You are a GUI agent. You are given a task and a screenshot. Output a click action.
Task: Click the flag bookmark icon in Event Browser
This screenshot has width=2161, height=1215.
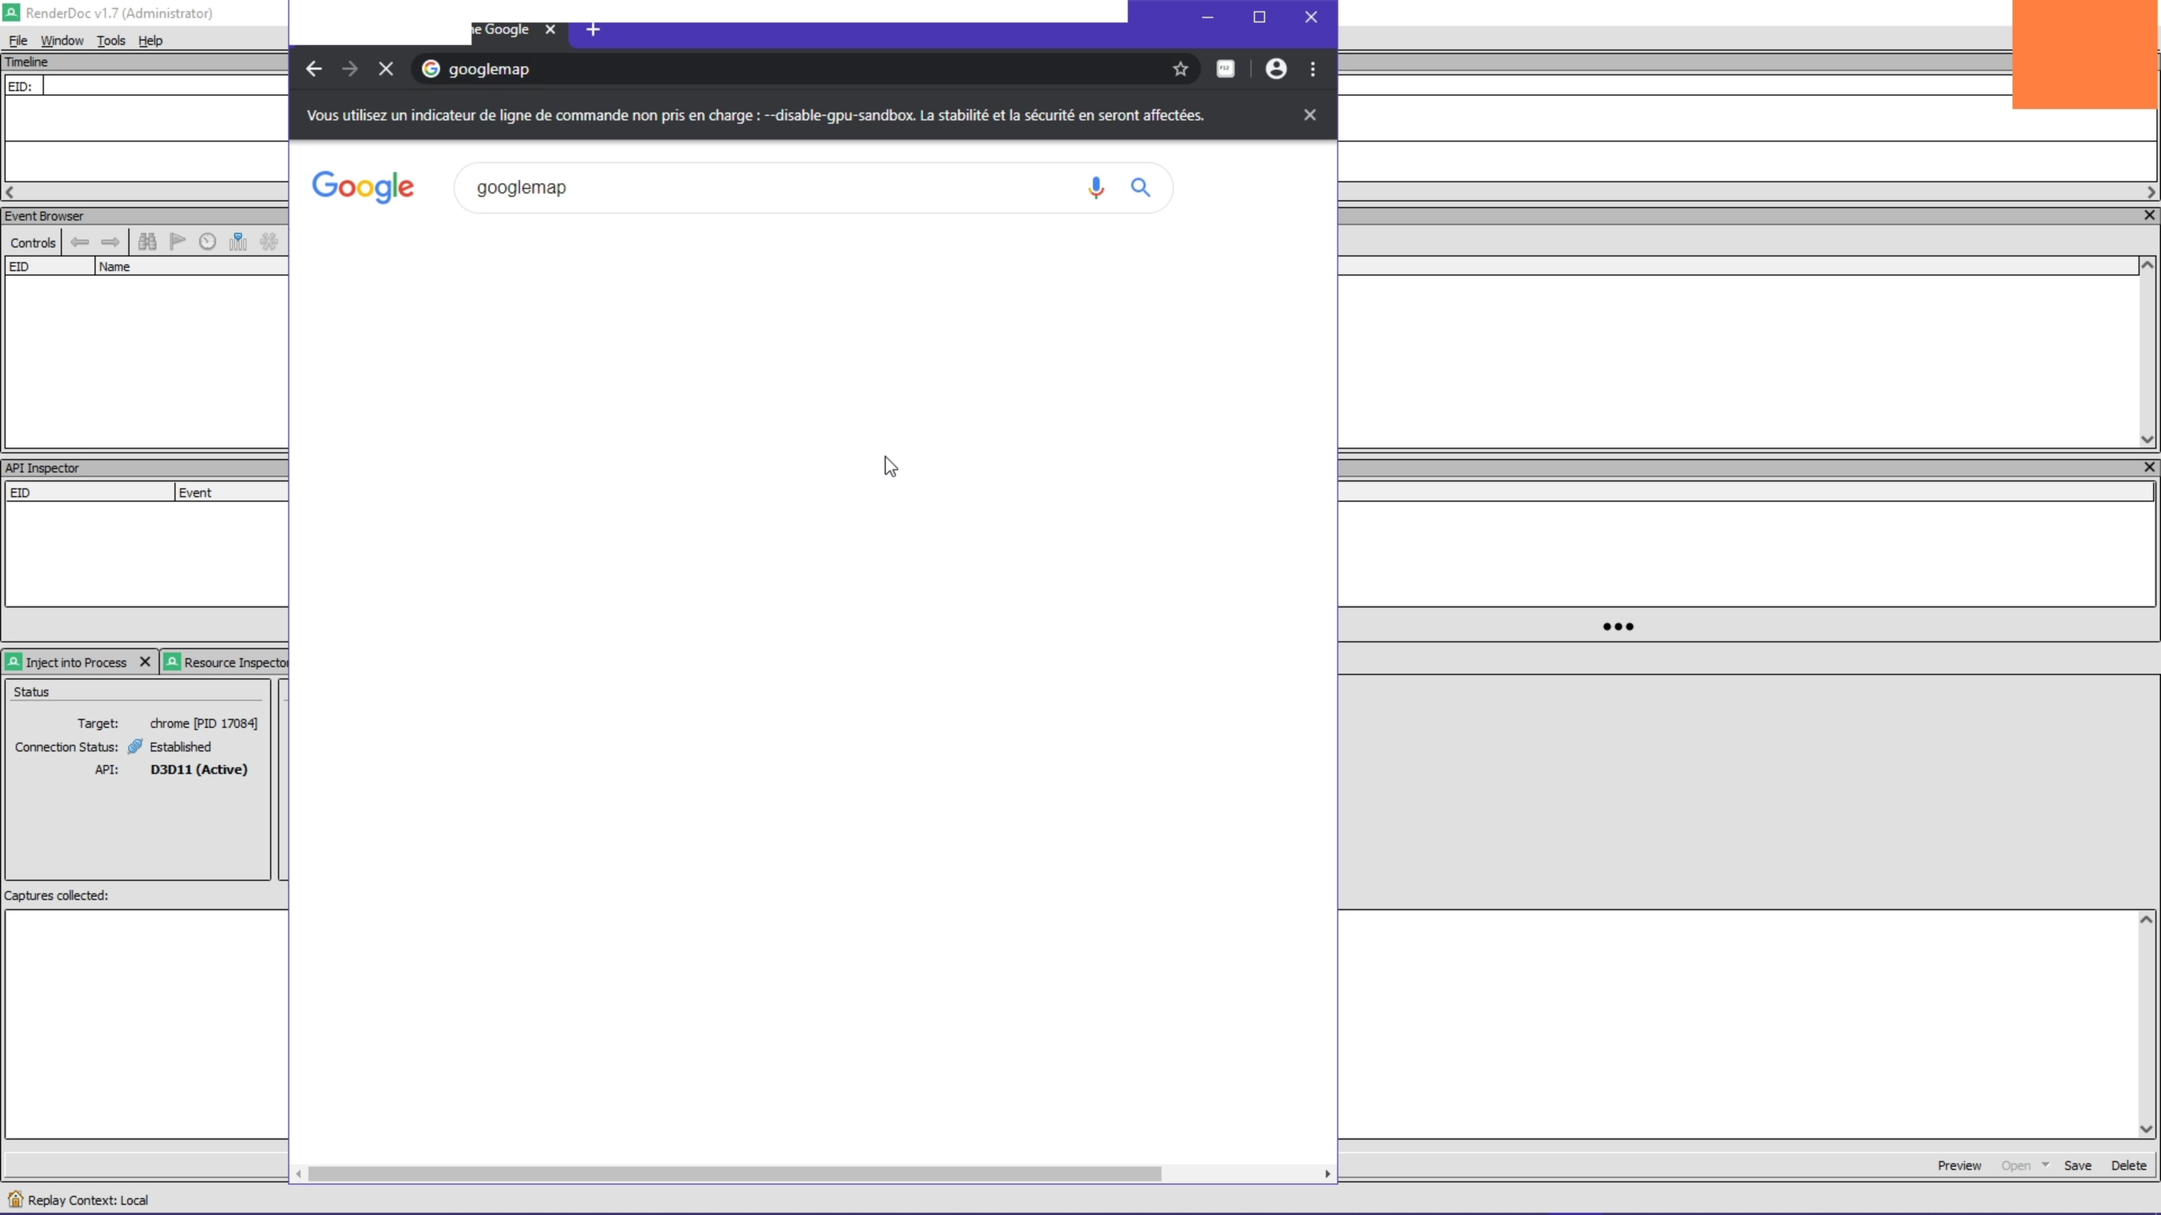click(x=177, y=242)
